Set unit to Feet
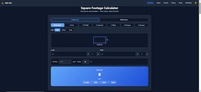Screen dimensions: 201x92 [57, 30]
